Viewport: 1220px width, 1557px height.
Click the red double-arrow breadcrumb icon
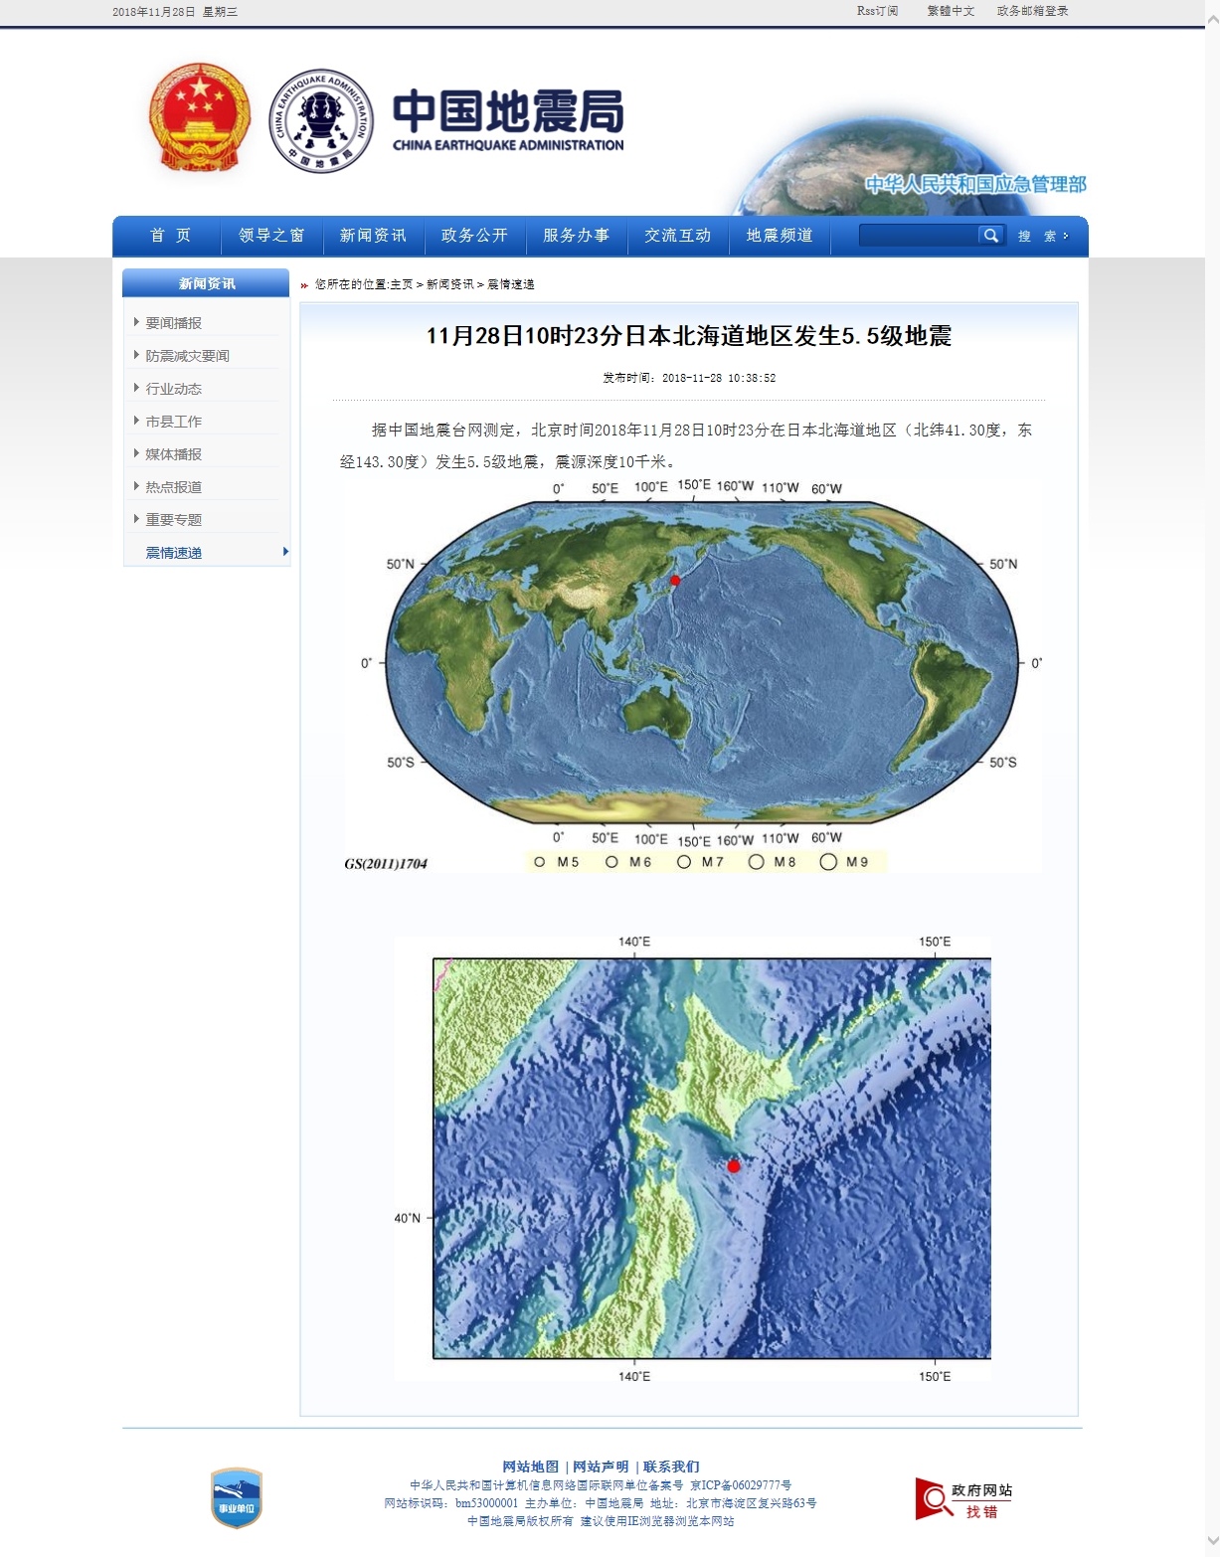[x=304, y=285]
